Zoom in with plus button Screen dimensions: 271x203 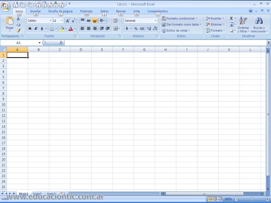pyautogui.click(x=267, y=199)
